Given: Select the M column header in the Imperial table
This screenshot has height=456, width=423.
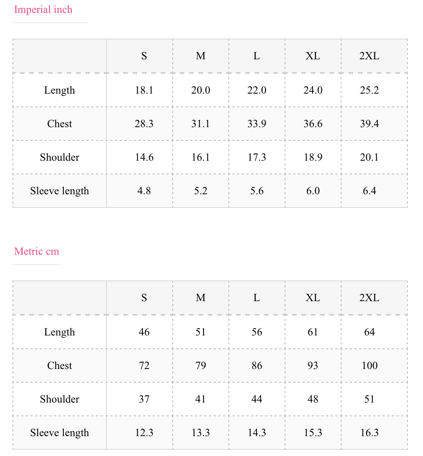Looking at the screenshot, I should (x=200, y=56).
